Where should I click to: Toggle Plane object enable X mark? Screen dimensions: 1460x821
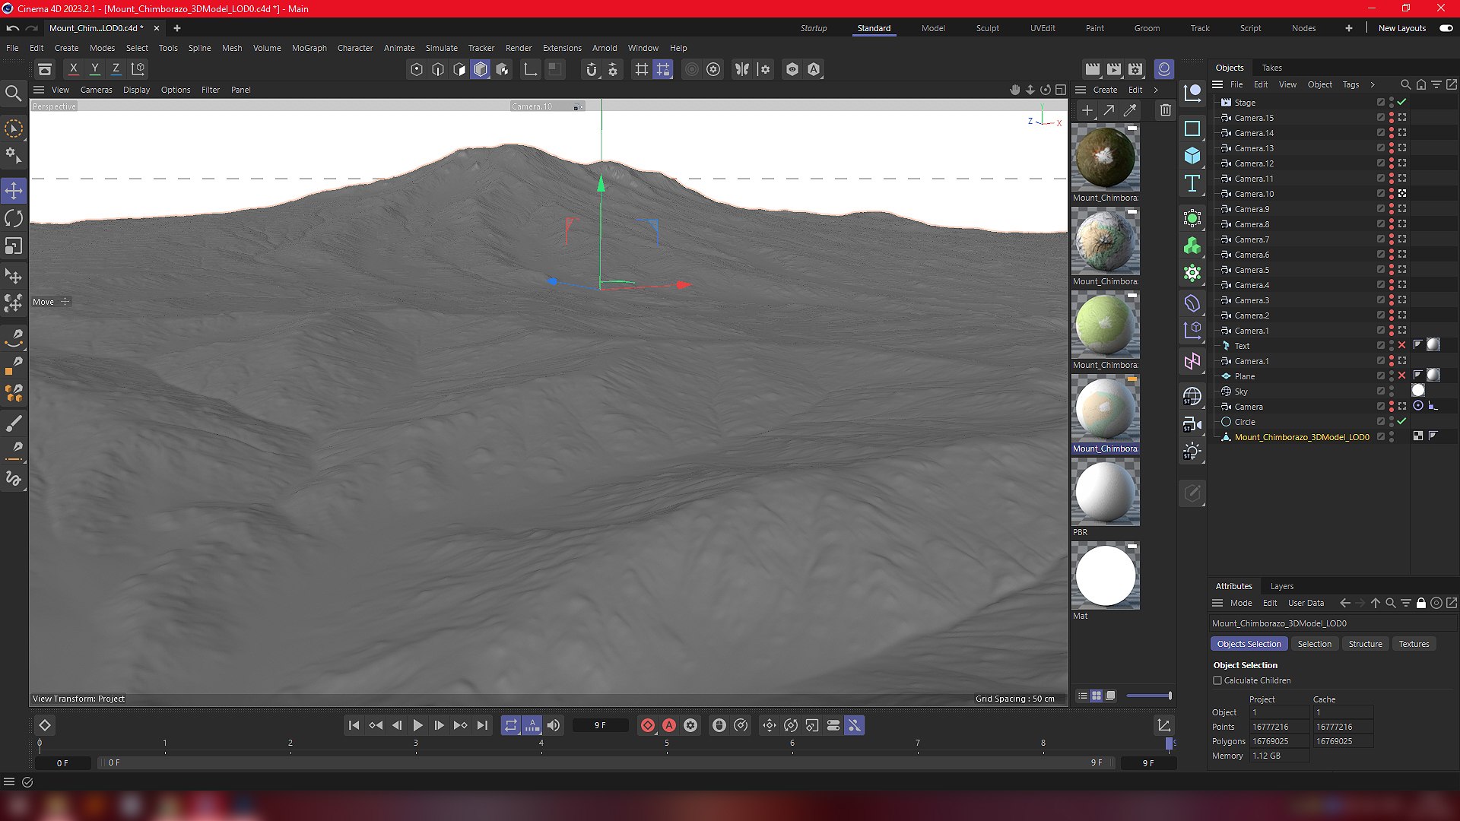pyautogui.click(x=1402, y=376)
